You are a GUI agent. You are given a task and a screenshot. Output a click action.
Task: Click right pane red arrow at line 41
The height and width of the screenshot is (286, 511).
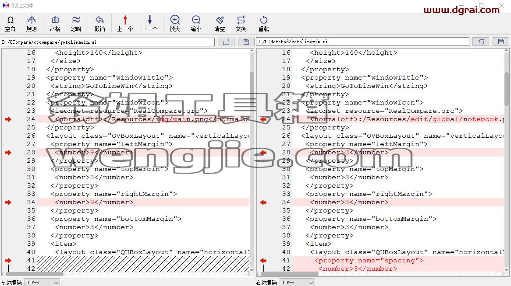(x=263, y=261)
